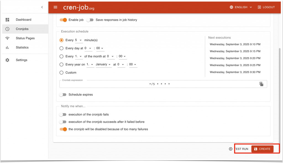Viewport: 283px width, 163px height.
Task: Open the monthly hour dropdown
Action: [111, 56]
